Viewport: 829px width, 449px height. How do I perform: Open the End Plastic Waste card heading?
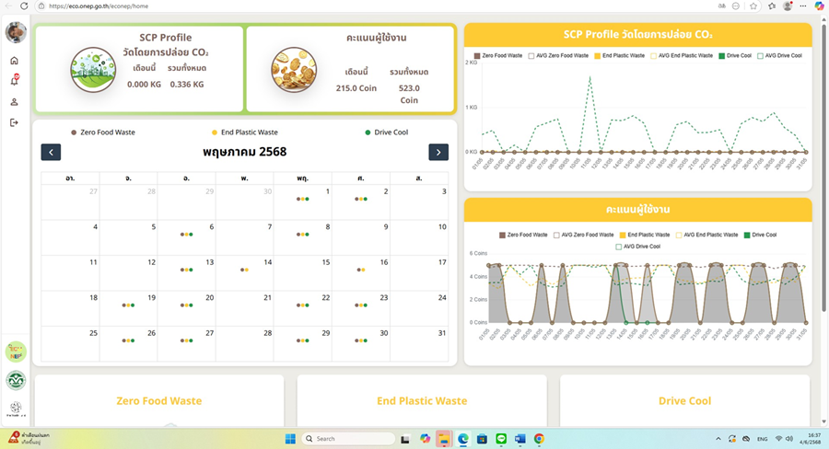click(422, 401)
